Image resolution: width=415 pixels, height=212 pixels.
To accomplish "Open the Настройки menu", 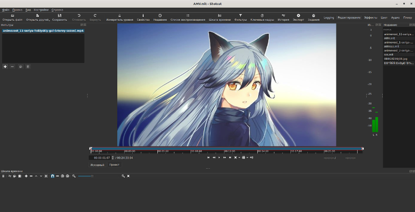I will click(x=41, y=10).
